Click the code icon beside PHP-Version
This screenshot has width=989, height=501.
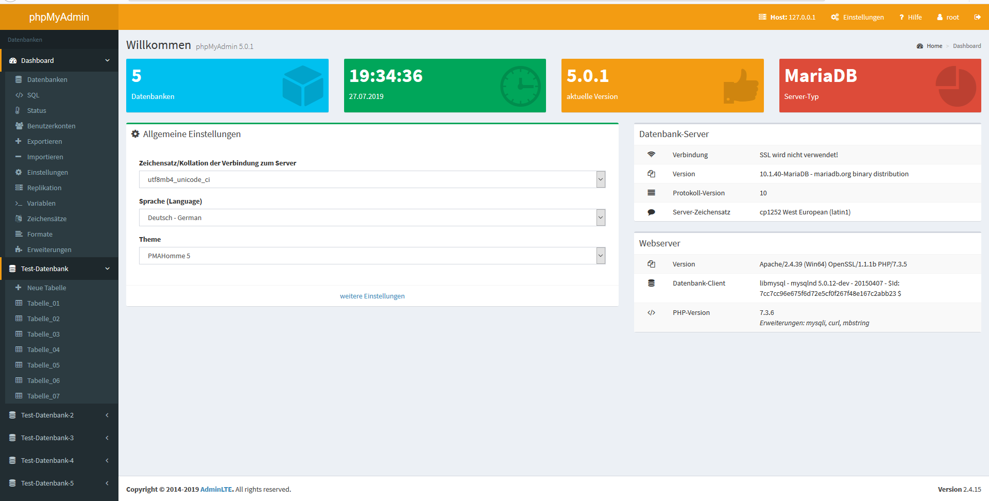coord(651,312)
